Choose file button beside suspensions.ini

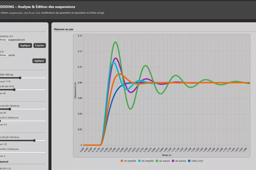point(4,40)
